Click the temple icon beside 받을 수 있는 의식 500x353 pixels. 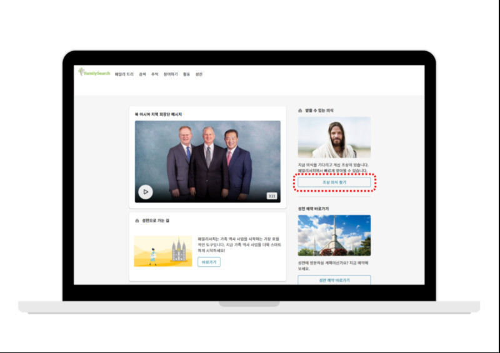(x=300, y=111)
